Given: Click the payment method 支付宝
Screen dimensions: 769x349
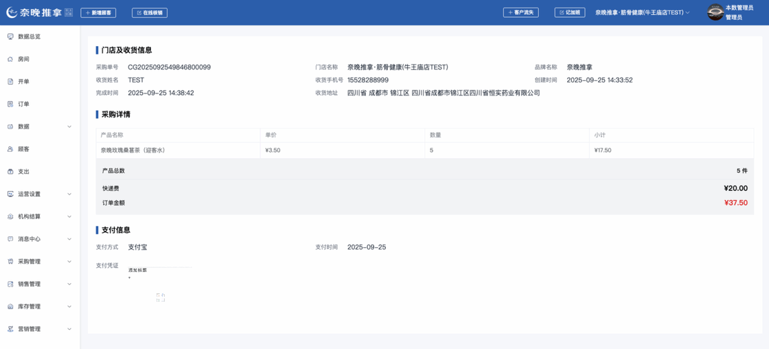Looking at the screenshot, I should [x=137, y=247].
